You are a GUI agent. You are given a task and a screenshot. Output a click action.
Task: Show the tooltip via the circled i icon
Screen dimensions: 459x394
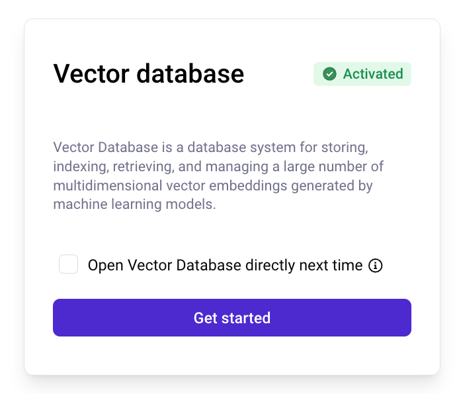(x=375, y=266)
